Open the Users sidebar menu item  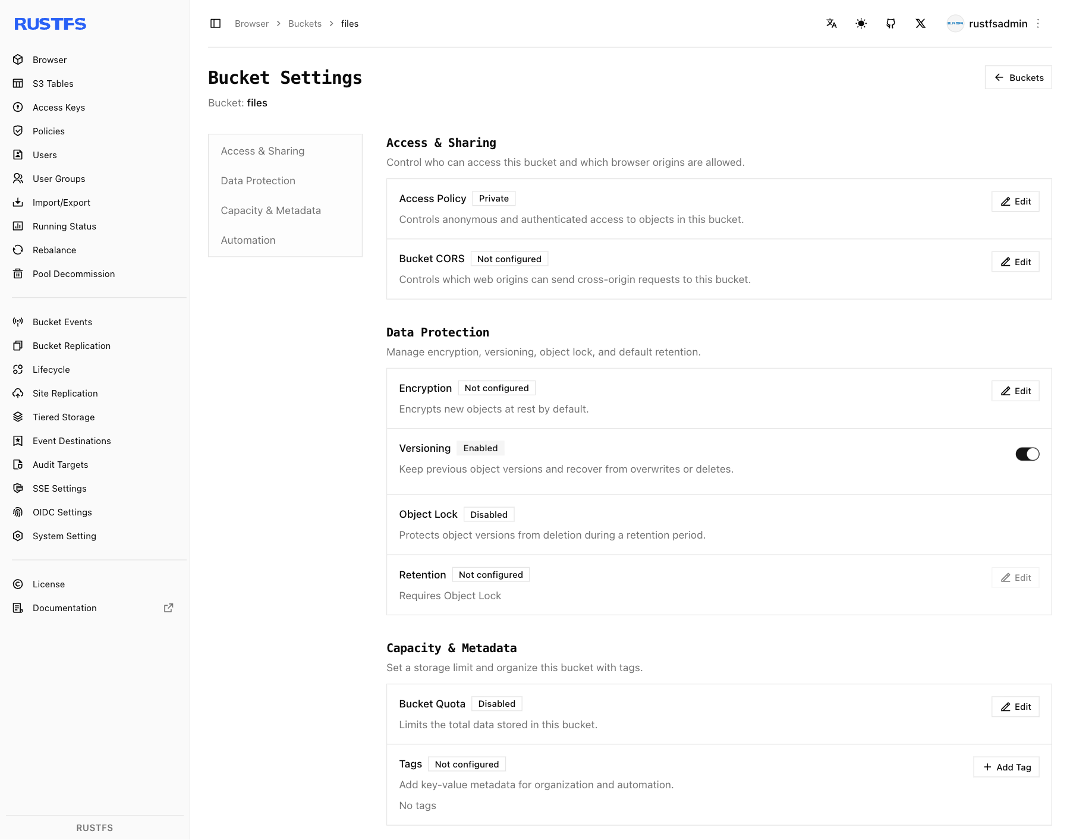(x=95, y=155)
